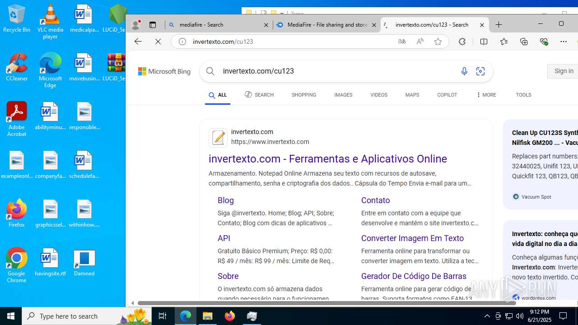Open the Favorites list icon

click(504, 42)
